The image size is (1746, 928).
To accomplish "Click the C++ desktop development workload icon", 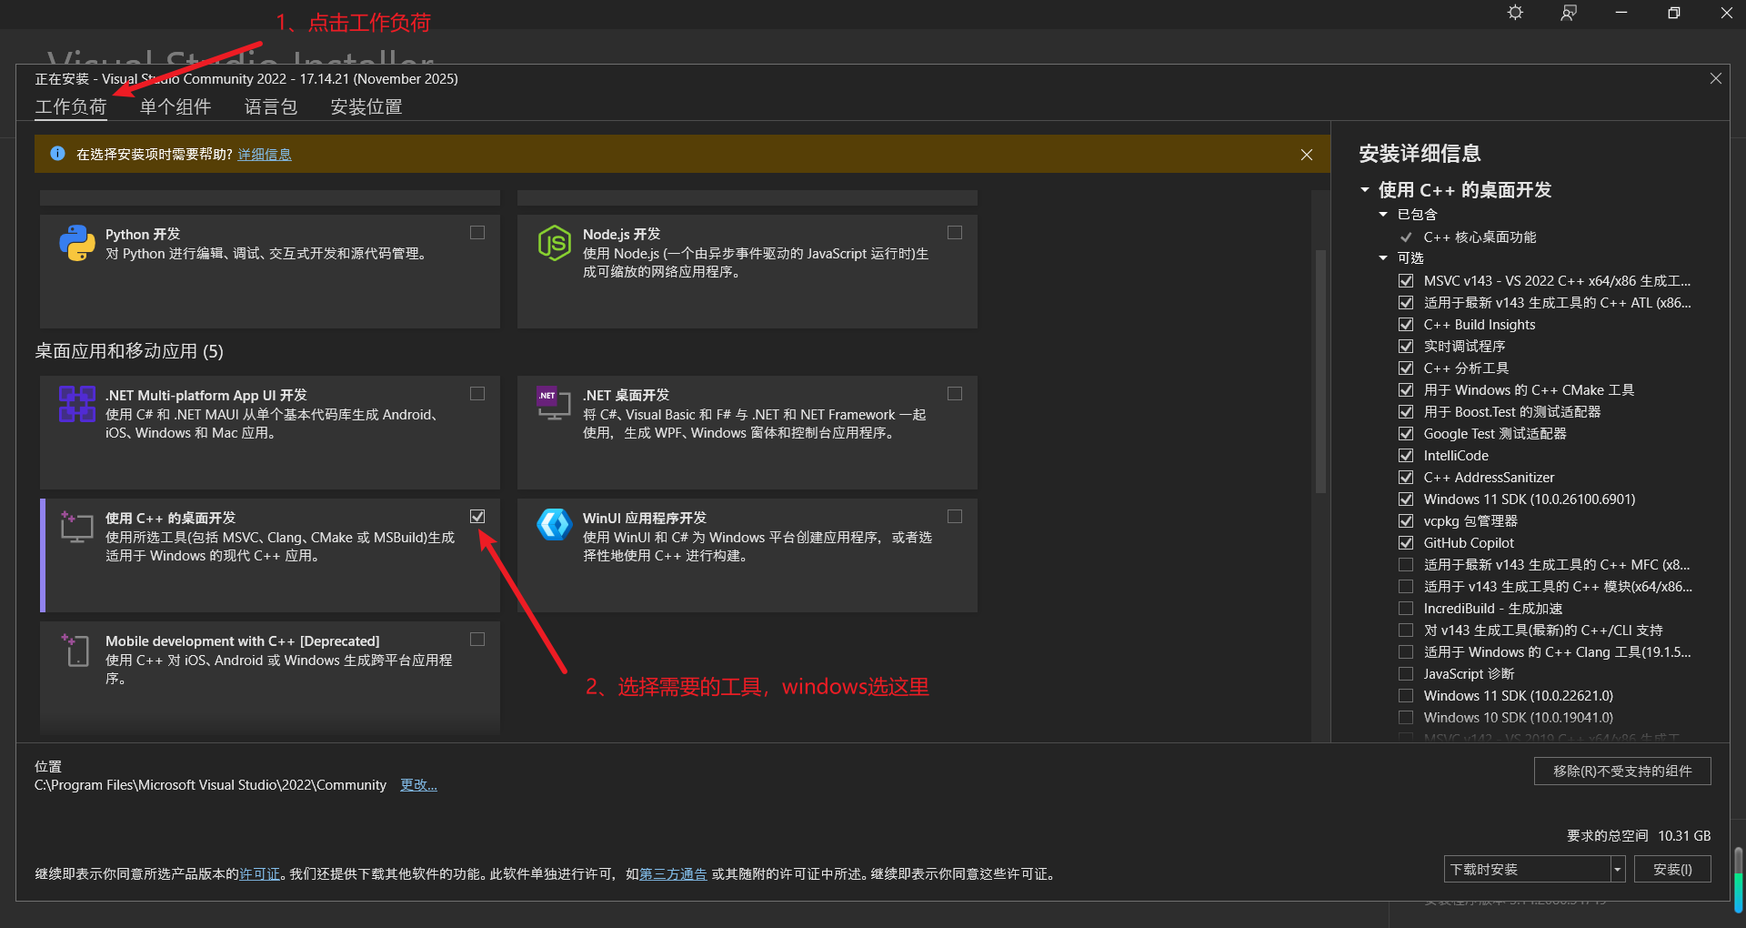I will coord(77,527).
